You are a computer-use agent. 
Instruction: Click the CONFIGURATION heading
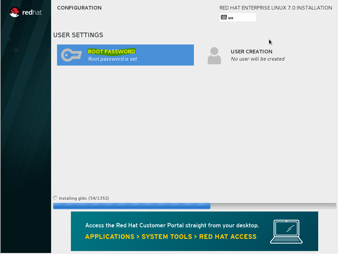coord(79,8)
